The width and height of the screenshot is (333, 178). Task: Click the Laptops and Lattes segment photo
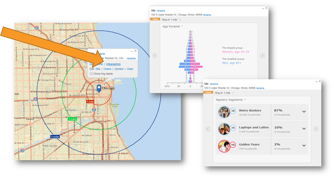[224, 129]
